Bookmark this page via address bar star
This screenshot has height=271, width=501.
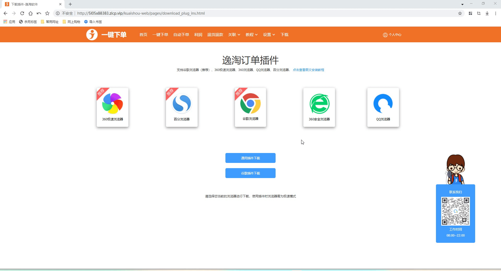[x=460, y=13]
